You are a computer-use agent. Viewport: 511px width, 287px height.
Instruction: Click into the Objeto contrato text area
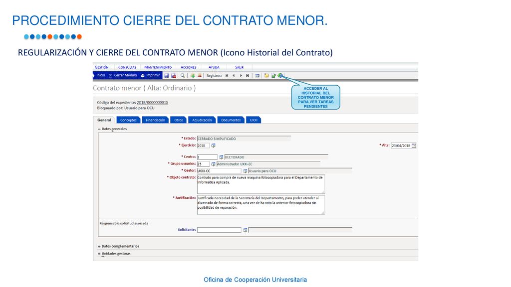coord(260,184)
